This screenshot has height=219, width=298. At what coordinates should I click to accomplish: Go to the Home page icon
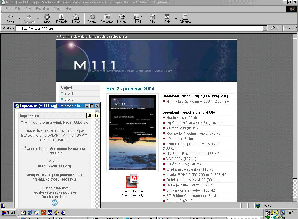(x=76, y=19)
